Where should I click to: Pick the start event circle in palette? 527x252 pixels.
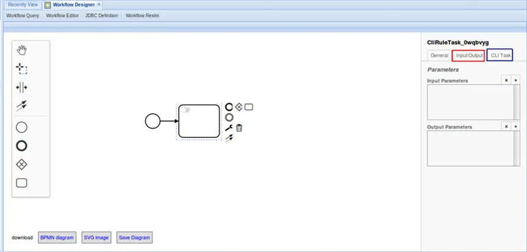(21, 128)
